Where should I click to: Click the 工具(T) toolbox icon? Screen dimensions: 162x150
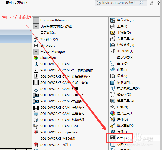tap(113, 26)
